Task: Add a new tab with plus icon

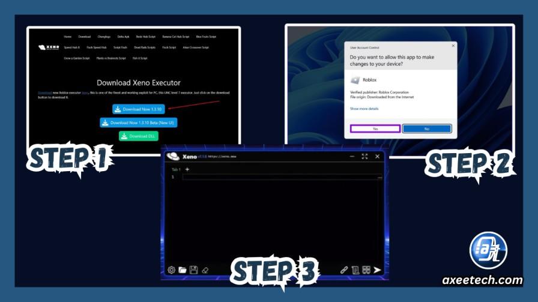Action: click(x=187, y=169)
